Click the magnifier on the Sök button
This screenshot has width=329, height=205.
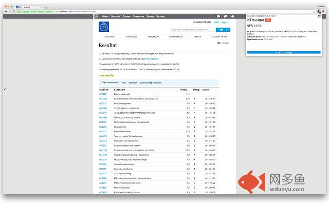click(x=227, y=30)
